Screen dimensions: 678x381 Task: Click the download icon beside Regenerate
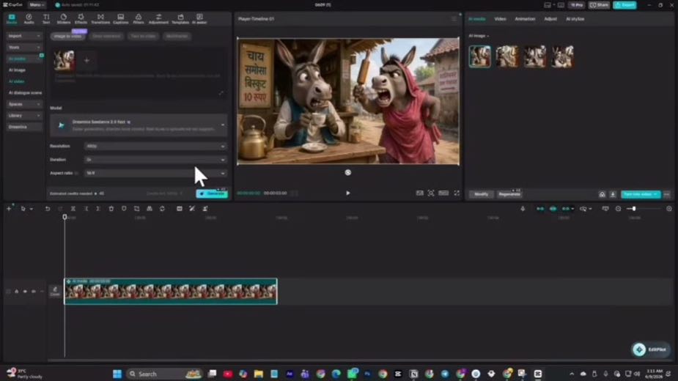coord(613,194)
